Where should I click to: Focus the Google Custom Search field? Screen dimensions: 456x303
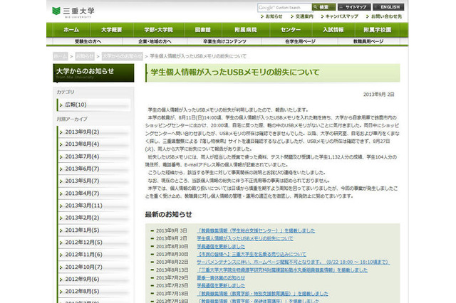coord(284,8)
